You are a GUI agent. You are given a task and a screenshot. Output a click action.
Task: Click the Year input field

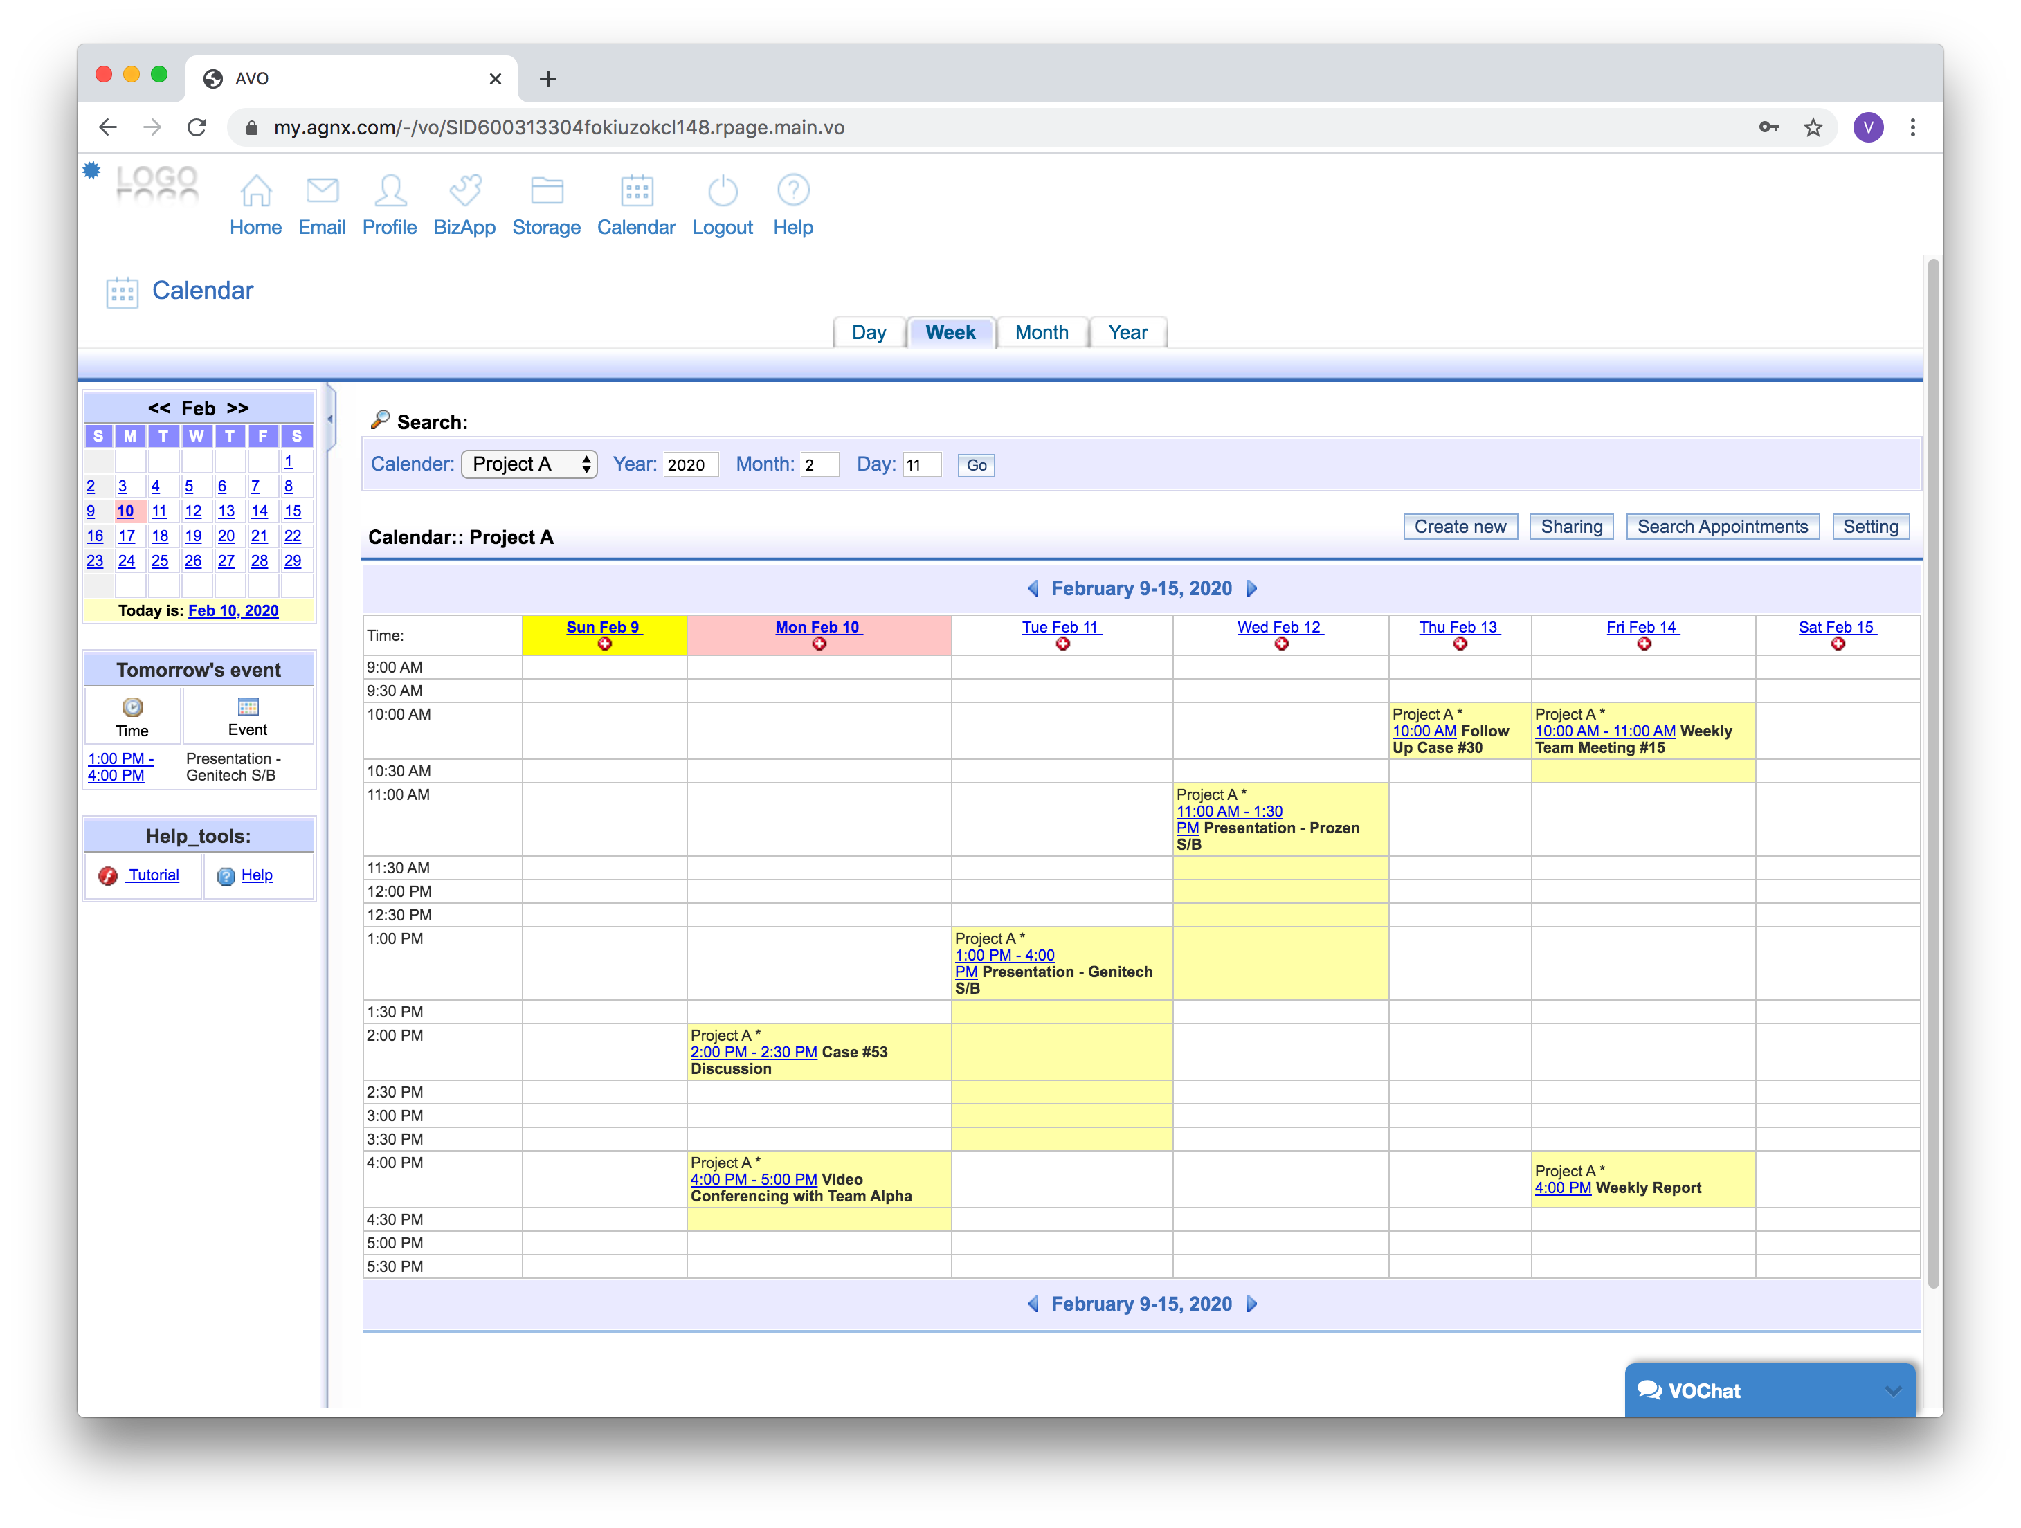690,465
